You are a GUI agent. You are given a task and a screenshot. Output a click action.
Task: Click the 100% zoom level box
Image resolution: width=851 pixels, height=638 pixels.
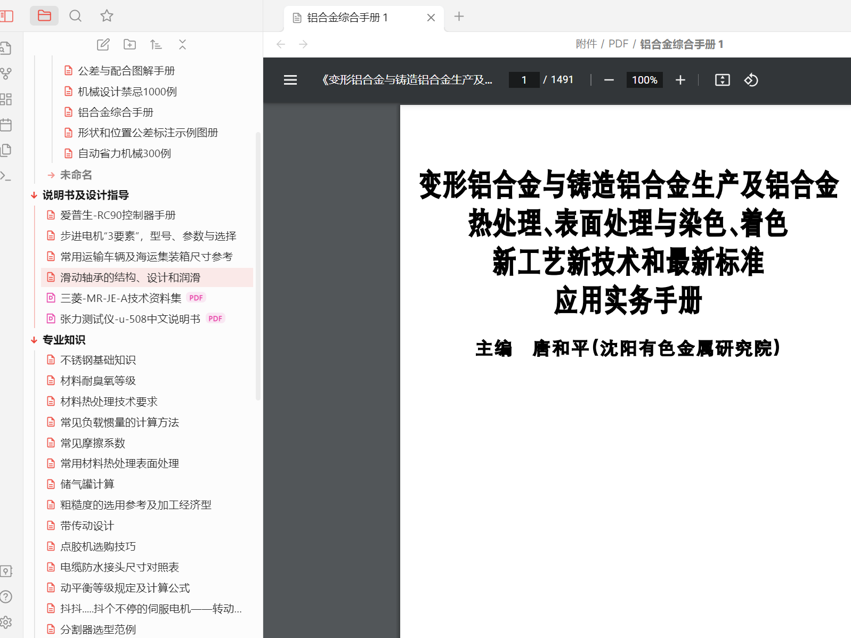(x=645, y=80)
